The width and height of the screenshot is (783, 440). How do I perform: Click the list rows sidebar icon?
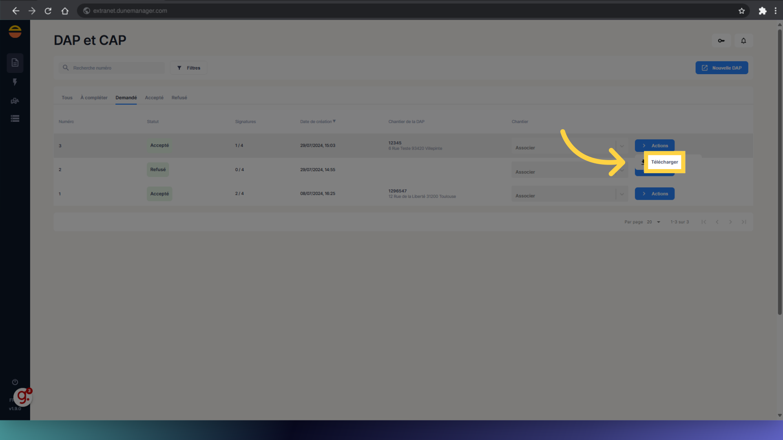point(15,119)
